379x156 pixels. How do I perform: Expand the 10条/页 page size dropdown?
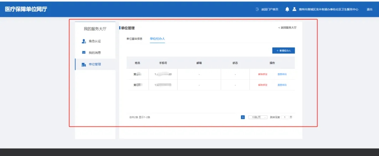tap(258, 117)
